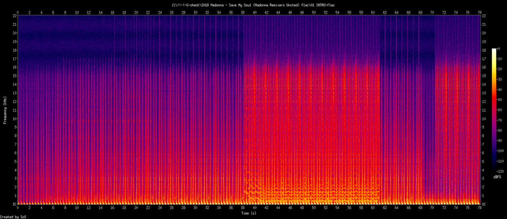Click the "-110" value on the dBFS scale
The image size is (507, 219).
[500, 161]
